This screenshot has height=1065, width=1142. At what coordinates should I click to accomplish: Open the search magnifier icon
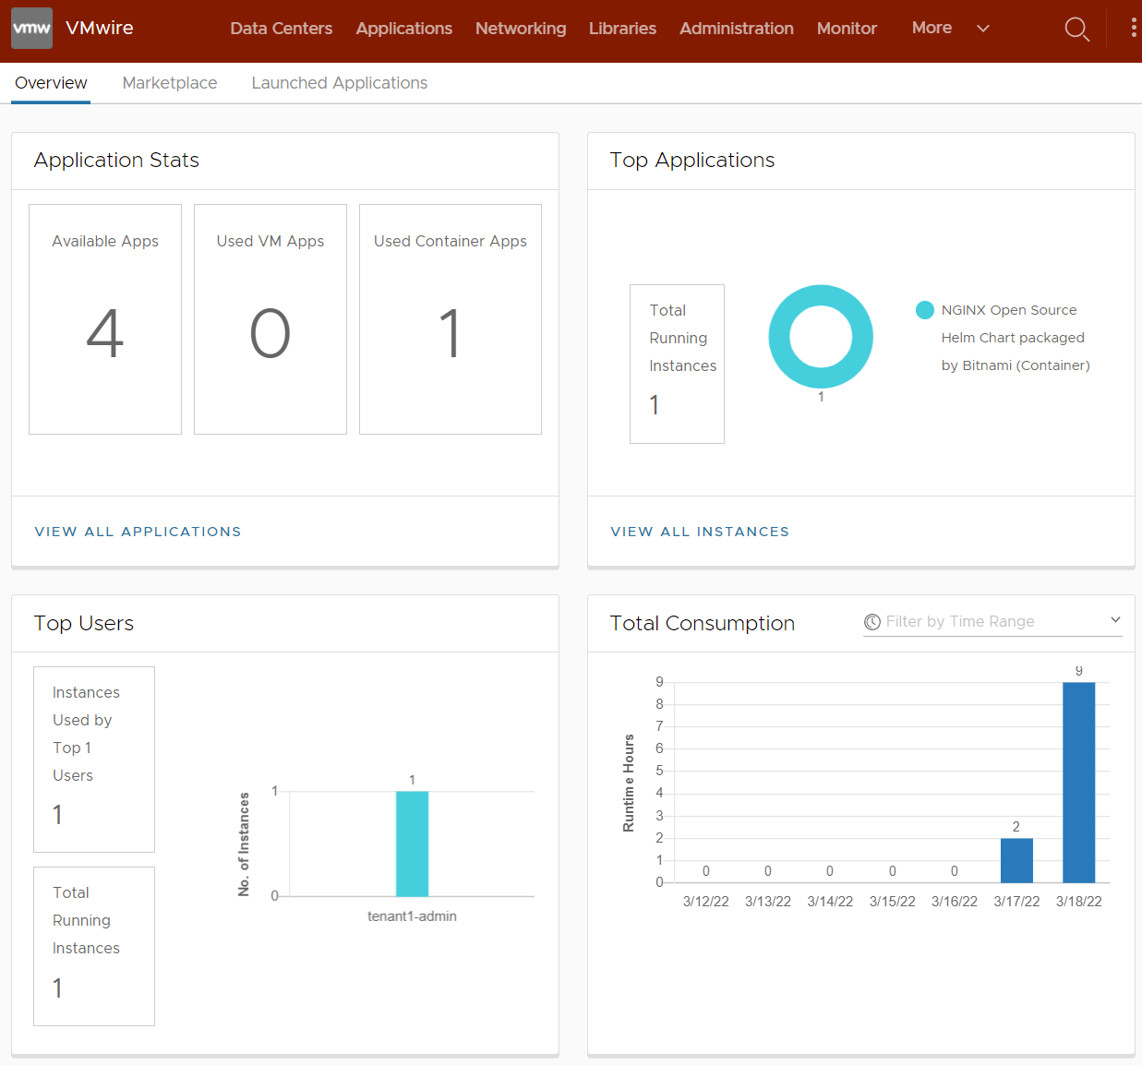[1076, 30]
